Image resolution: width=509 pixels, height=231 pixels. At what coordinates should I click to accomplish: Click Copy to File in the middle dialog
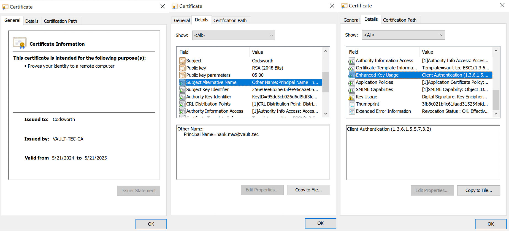point(308,190)
